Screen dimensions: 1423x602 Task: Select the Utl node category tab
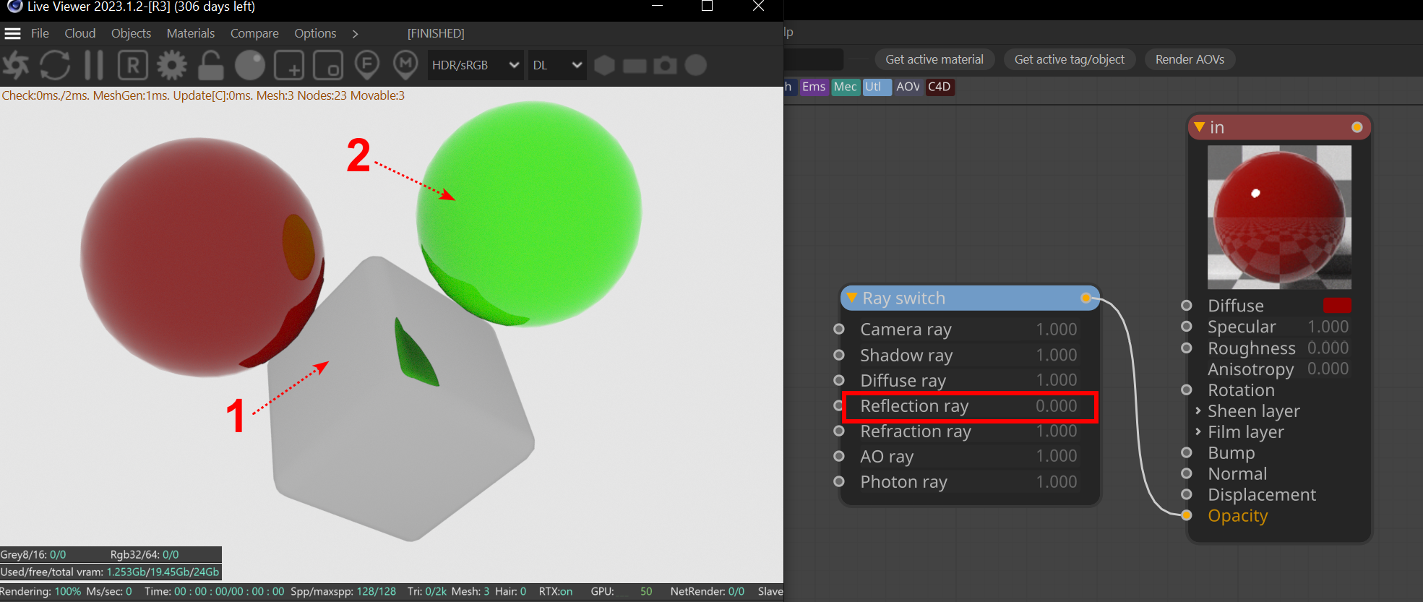coord(875,87)
